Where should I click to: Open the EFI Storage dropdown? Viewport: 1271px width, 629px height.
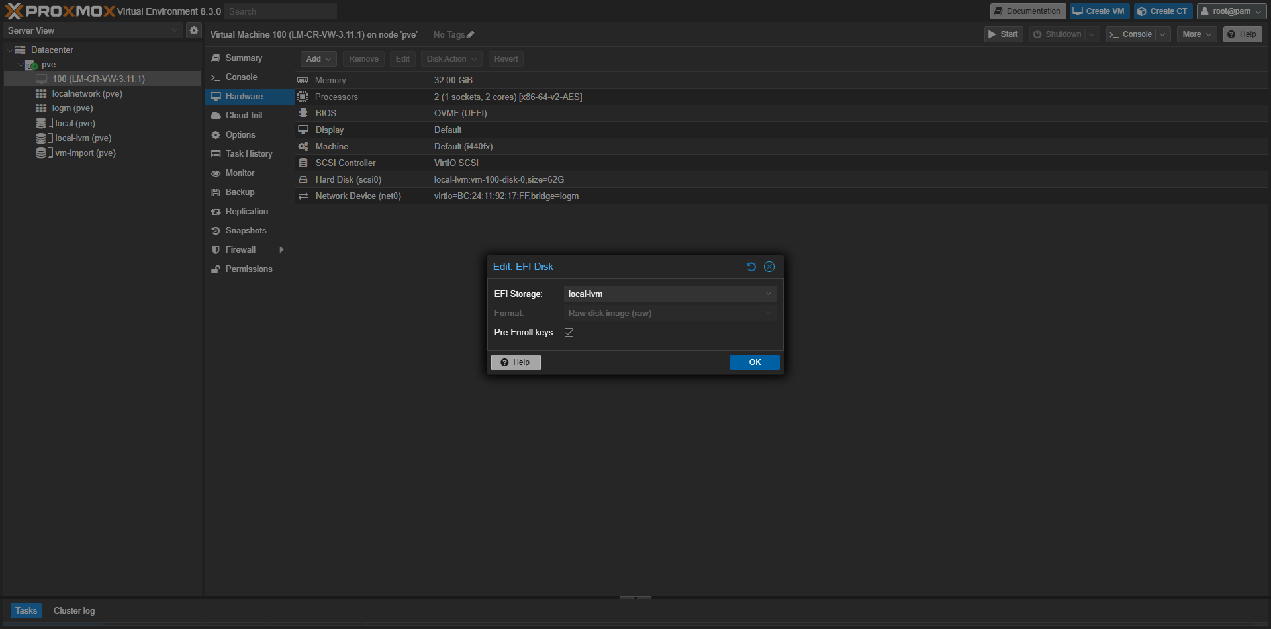coord(669,294)
